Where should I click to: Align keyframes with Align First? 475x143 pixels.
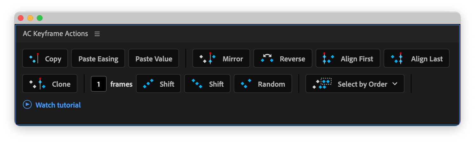(x=348, y=59)
